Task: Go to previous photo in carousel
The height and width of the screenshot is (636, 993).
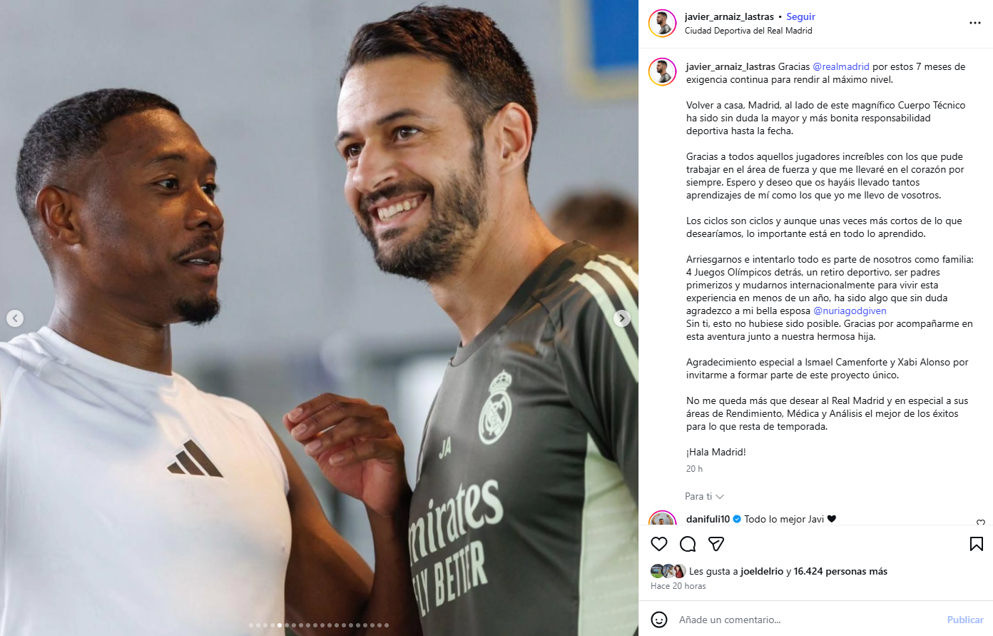Action: [15, 318]
